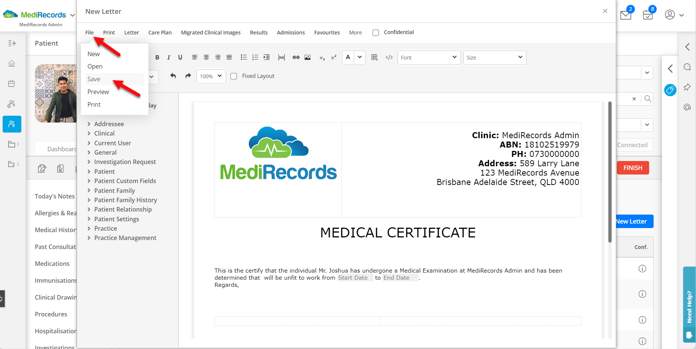Expand the Clinical tree node

[x=89, y=133]
